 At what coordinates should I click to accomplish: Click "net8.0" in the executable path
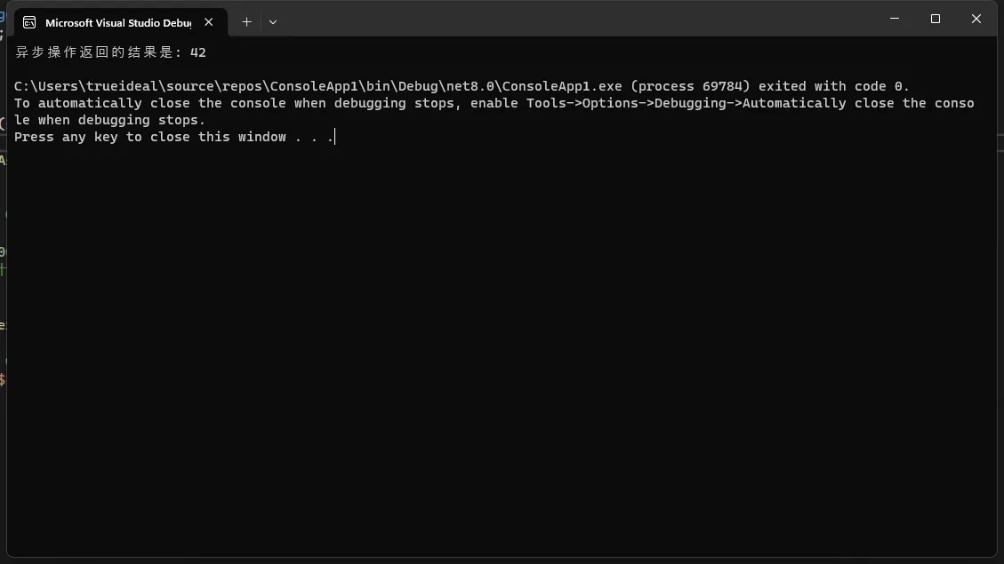tap(470, 86)
